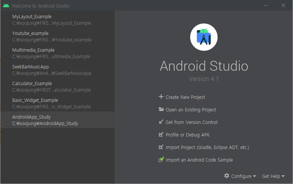Expand the Configure dropdown arrow
Viewport: 293px width, 184px height.
coord(254,176)
